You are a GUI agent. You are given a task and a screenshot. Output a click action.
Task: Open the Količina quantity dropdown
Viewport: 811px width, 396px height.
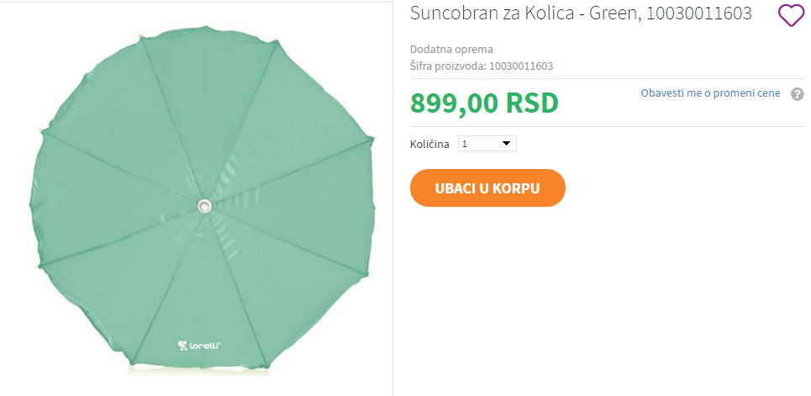point(487,144)
